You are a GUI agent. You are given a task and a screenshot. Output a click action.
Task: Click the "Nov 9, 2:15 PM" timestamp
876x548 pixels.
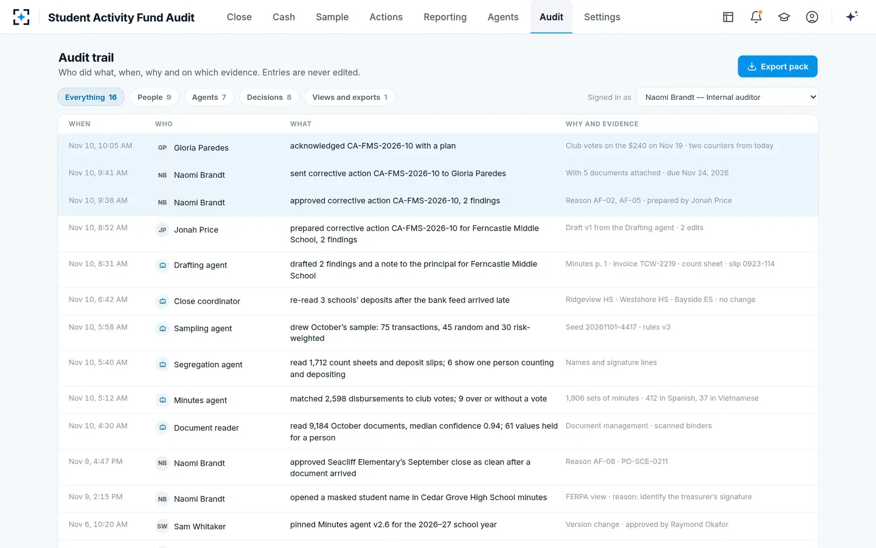pyautogui.click(x=96, y=497)
